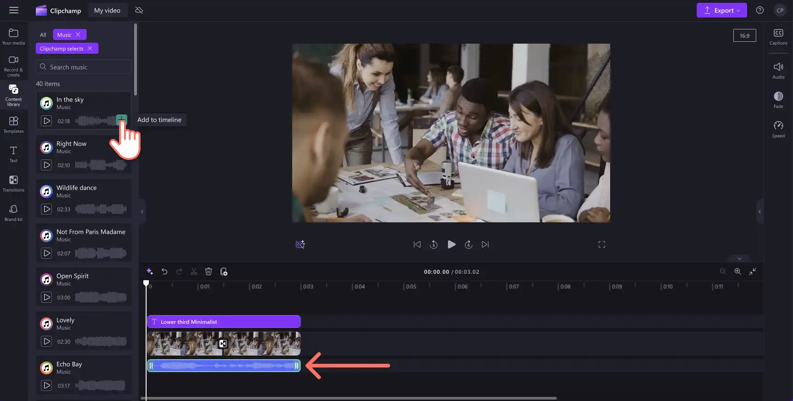Add In the sky to timeline
Screen dimensions: 793x401
(121, 119)
